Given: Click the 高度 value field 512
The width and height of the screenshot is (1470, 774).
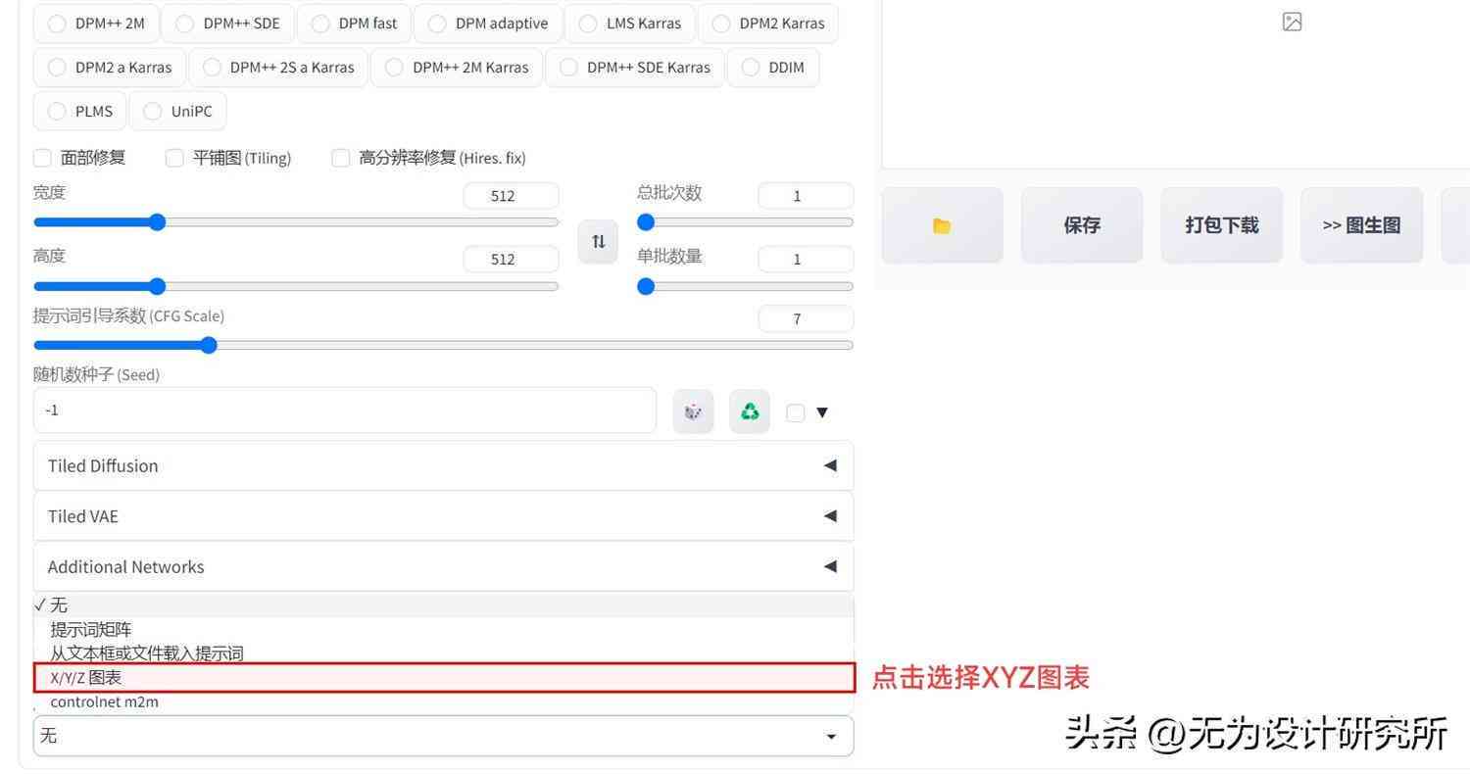Looking at the screenshot, I should click(512, 259).
